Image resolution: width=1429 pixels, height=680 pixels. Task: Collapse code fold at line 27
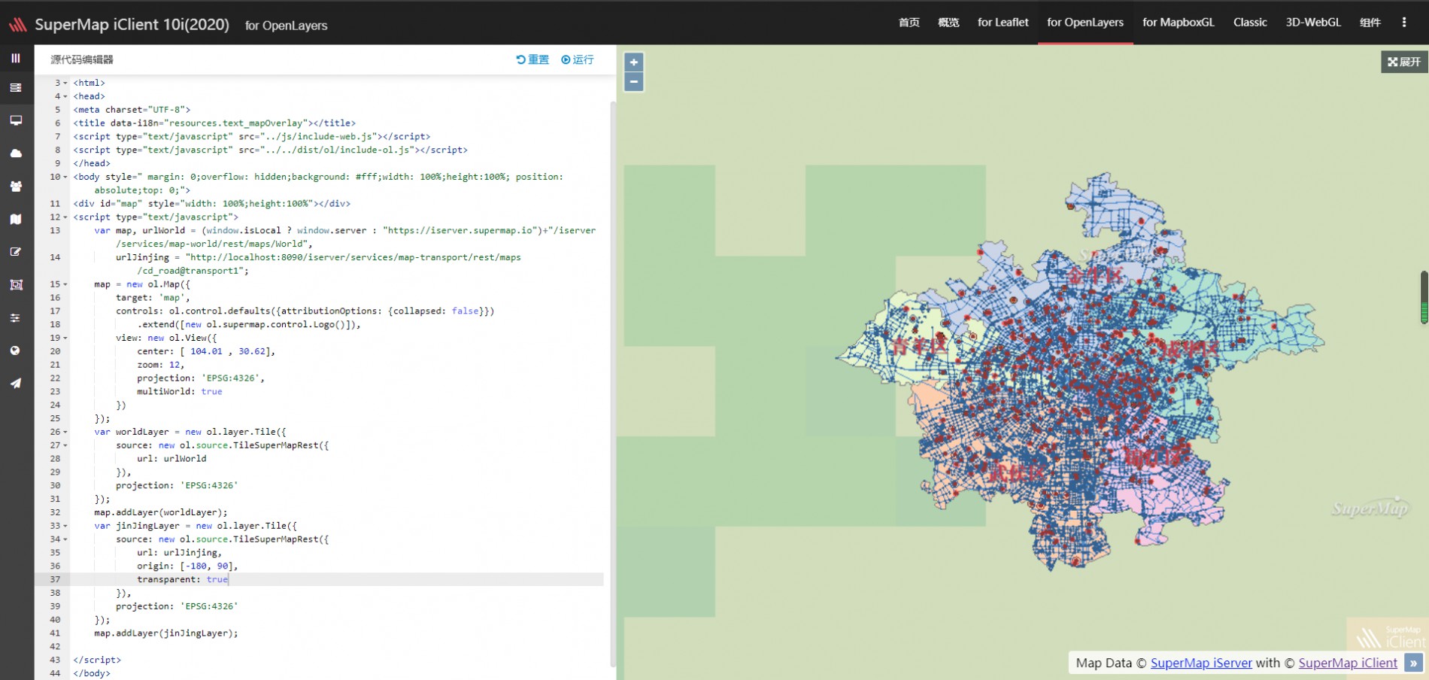(65, 445)
